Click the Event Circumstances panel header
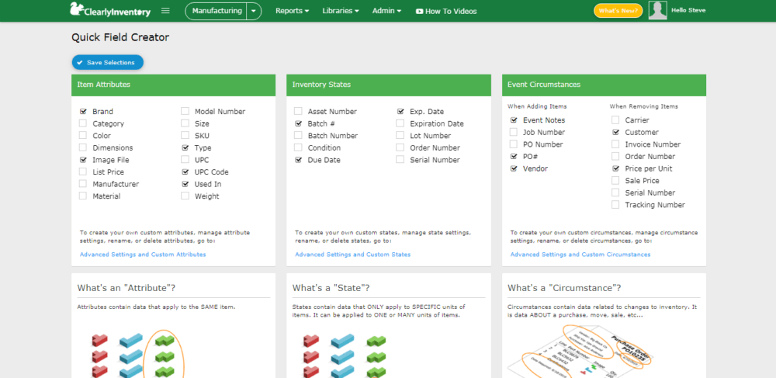 point(604,85)
